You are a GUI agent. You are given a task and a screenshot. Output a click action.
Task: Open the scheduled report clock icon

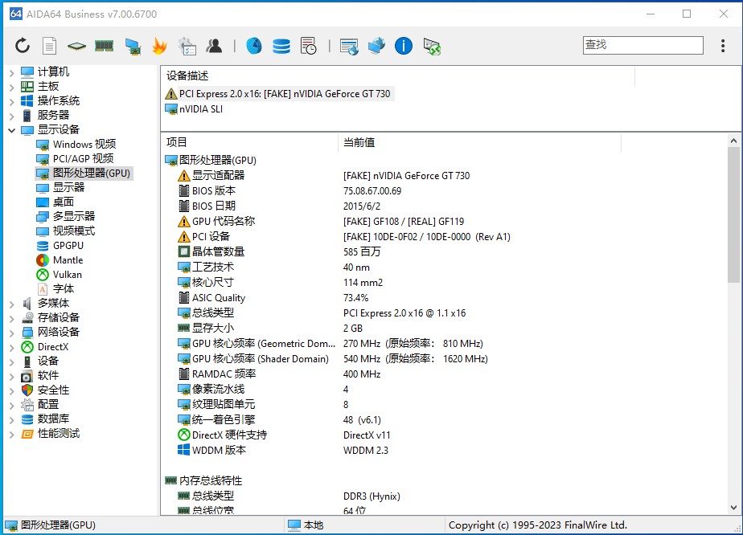coord(309,46)
